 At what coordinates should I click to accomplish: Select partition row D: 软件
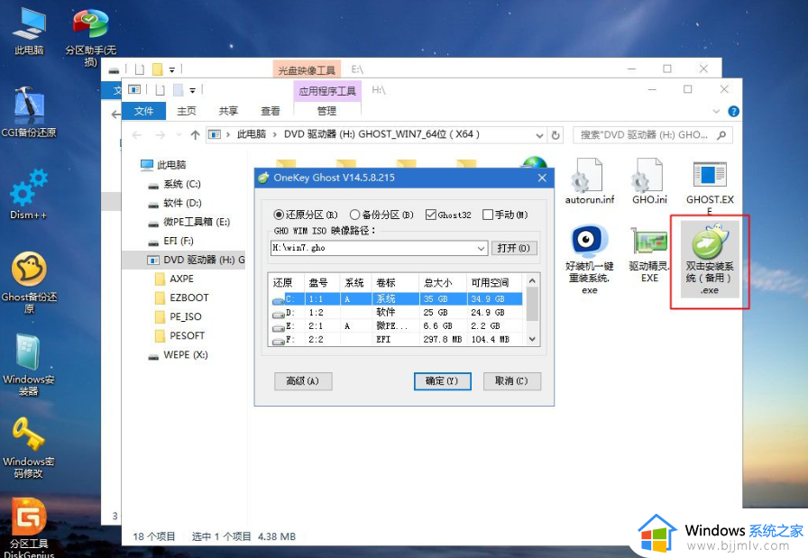point(397,312)
